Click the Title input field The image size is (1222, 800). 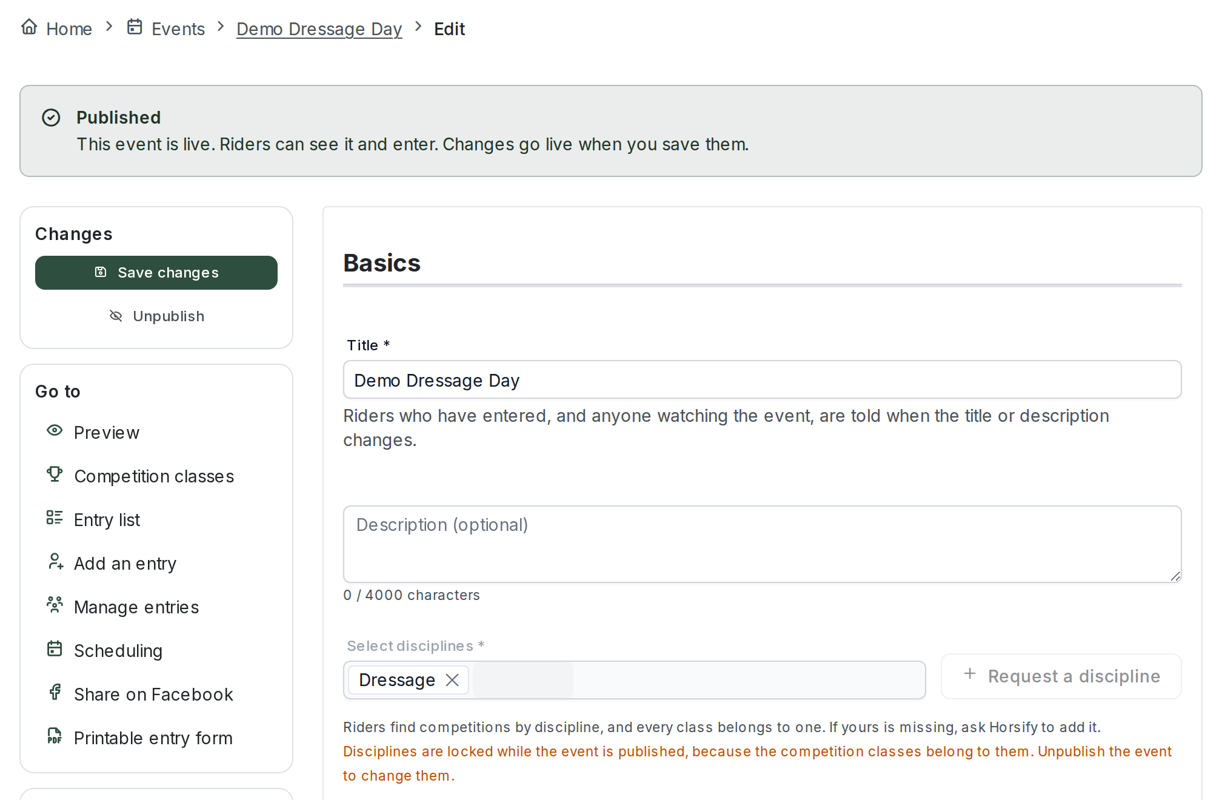pos(762,380)
